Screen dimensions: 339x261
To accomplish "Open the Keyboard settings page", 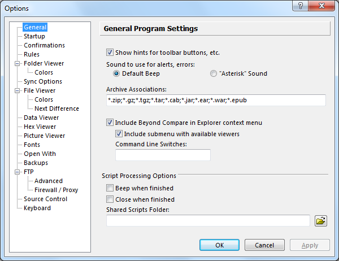I will 37,208.
